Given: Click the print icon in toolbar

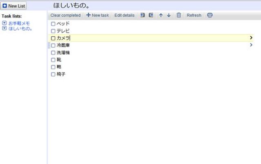Looking at the screenshot, I should click(x=210, y=15).
